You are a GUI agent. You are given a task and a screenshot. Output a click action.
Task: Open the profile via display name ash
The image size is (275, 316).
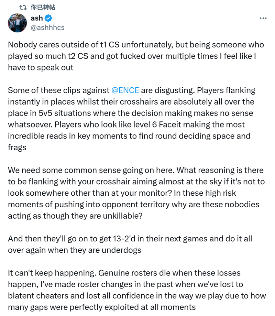point(37,18)
